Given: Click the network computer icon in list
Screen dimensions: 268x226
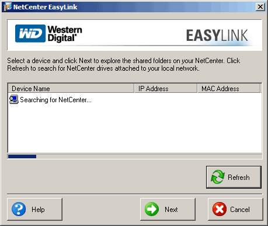Looking at the screenshot, I should click(x=13, y=99).
